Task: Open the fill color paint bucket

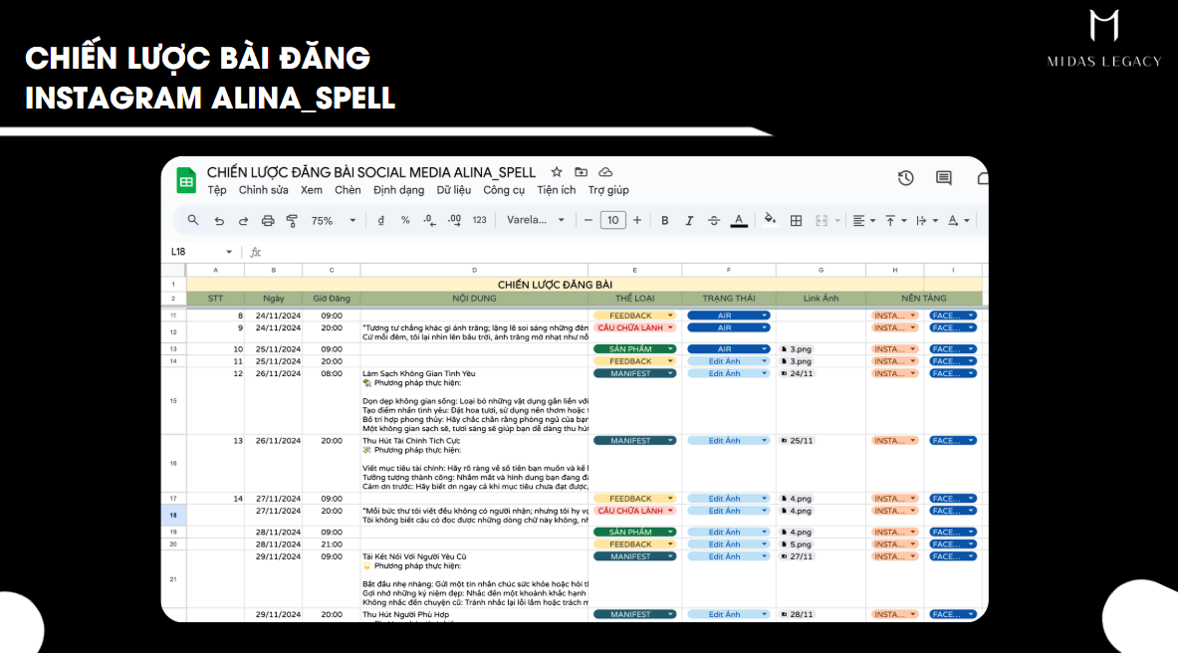Action: click(769, 220)
